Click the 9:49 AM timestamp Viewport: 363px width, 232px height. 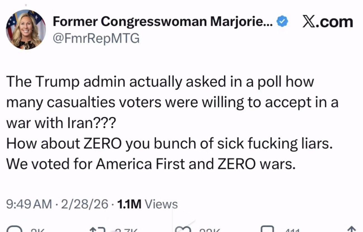[29, 204]
